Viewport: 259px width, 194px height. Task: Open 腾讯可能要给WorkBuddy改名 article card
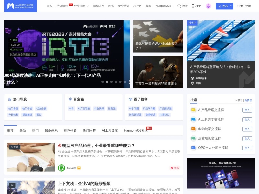pos(158,36)
